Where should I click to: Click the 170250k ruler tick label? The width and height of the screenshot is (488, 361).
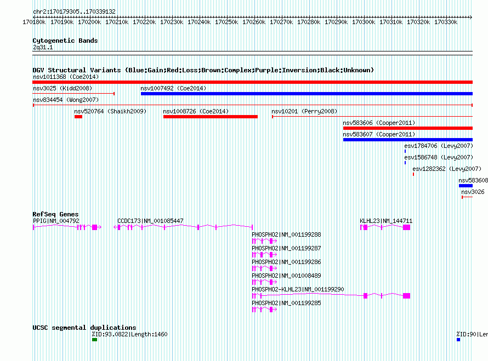226,22
